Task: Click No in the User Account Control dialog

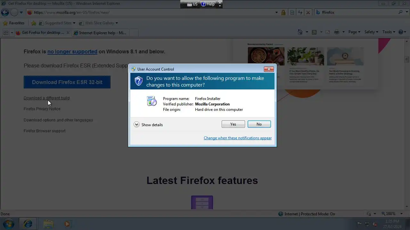Action: (259, 124)
